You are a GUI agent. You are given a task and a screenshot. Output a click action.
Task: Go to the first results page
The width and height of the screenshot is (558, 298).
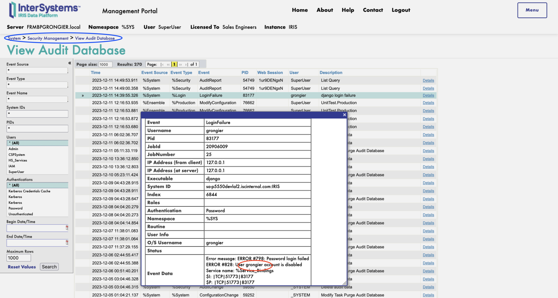point(162,64)
